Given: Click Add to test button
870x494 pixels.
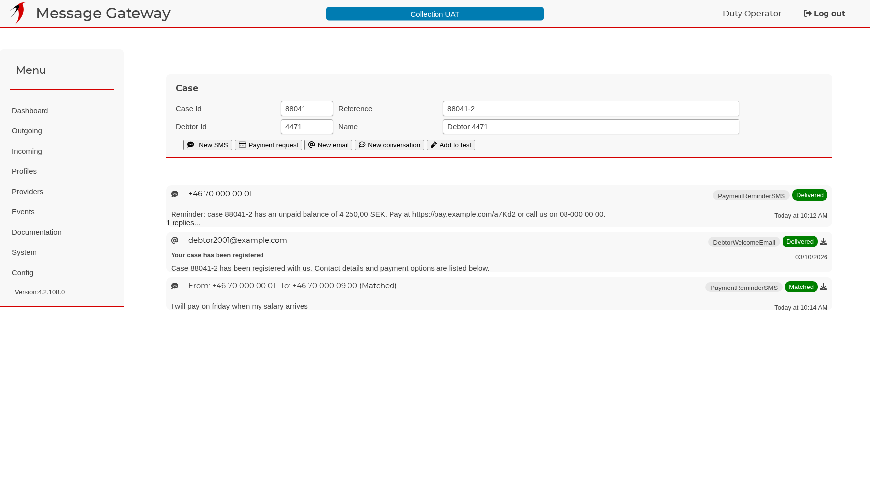Looking at the screenshot, I should (451, 145).
